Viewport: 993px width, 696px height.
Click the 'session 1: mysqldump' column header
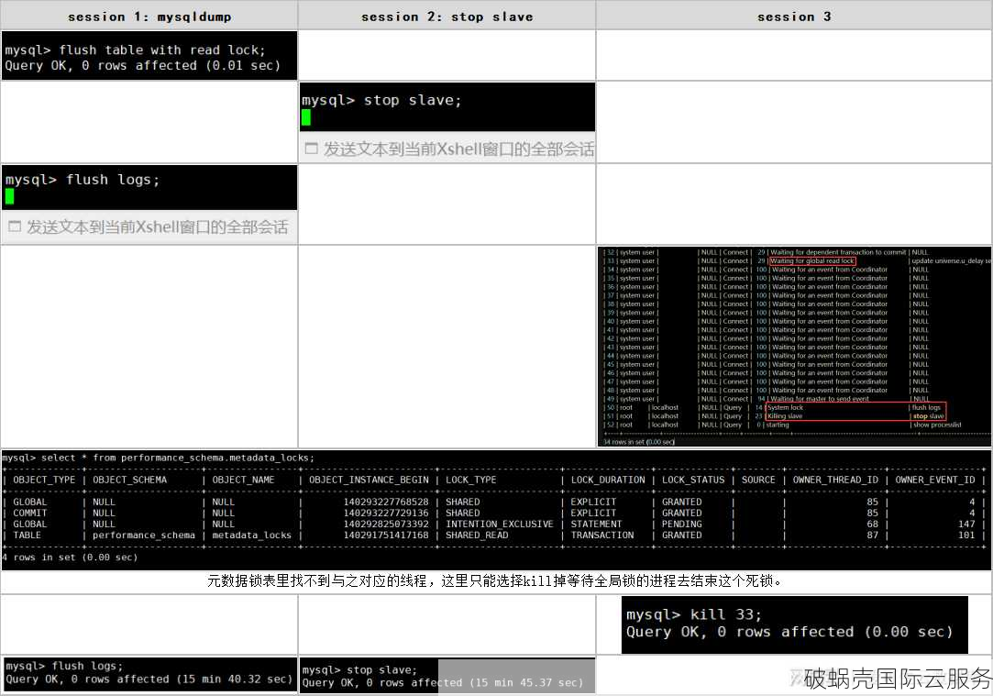(149, 17)
